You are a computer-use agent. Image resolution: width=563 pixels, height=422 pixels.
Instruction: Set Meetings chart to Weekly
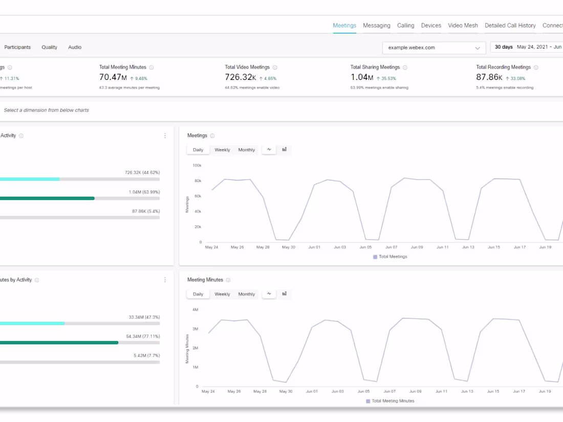[x=222, y=150]
